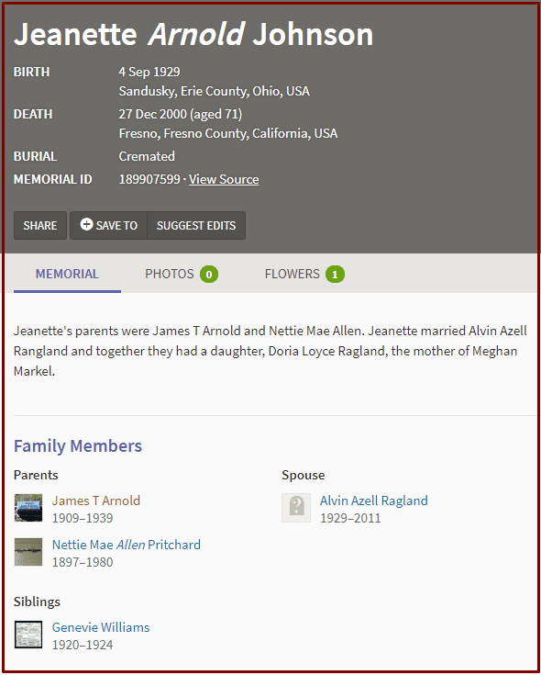Open the Save To menu

pyautogui.click(x=109, y=225)
